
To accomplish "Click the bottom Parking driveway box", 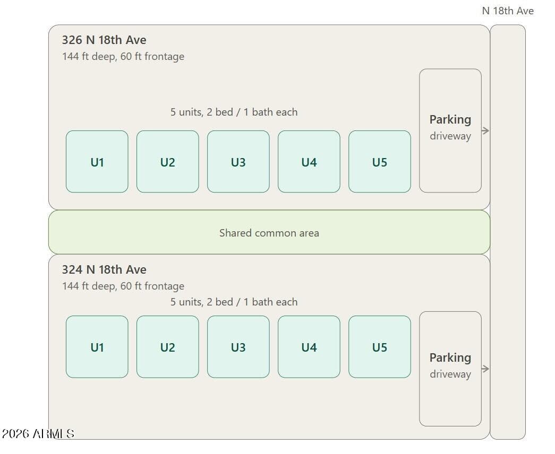I will coord(450,369).
